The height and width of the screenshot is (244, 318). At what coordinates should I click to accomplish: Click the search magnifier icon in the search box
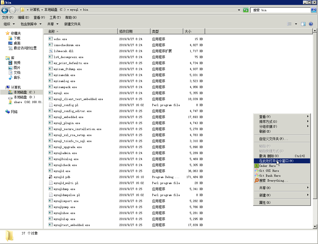tap(314, 10)
